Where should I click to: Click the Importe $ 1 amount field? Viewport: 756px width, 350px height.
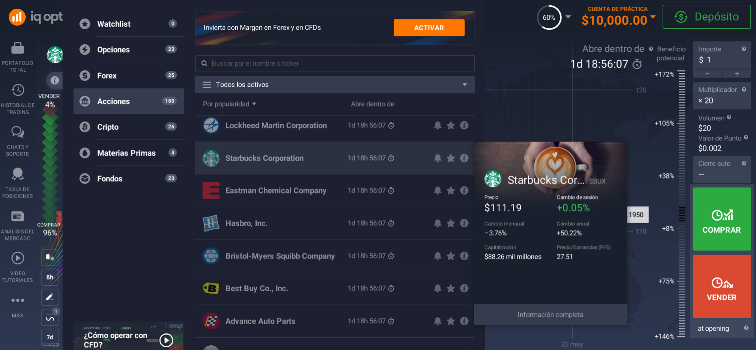[722, 55]
